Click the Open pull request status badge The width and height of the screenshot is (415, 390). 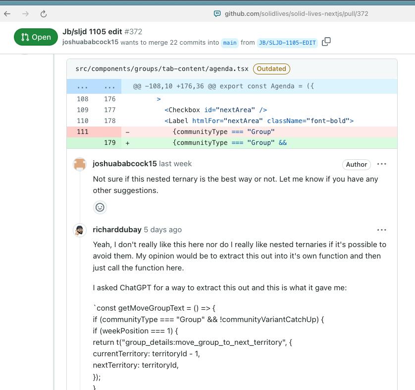(36, 37)
